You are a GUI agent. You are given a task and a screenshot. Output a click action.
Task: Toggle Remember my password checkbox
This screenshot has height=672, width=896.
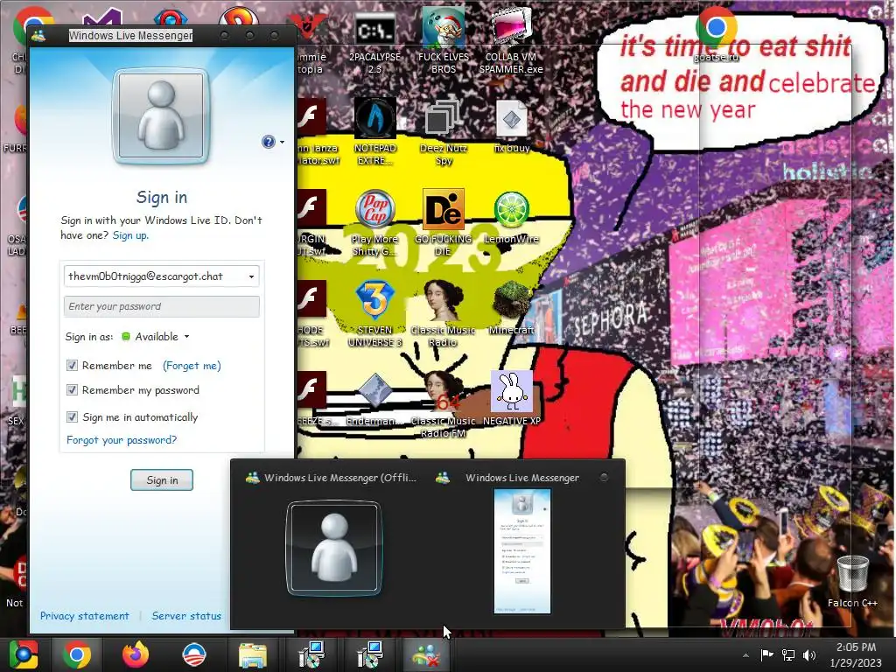pos(72,390)
